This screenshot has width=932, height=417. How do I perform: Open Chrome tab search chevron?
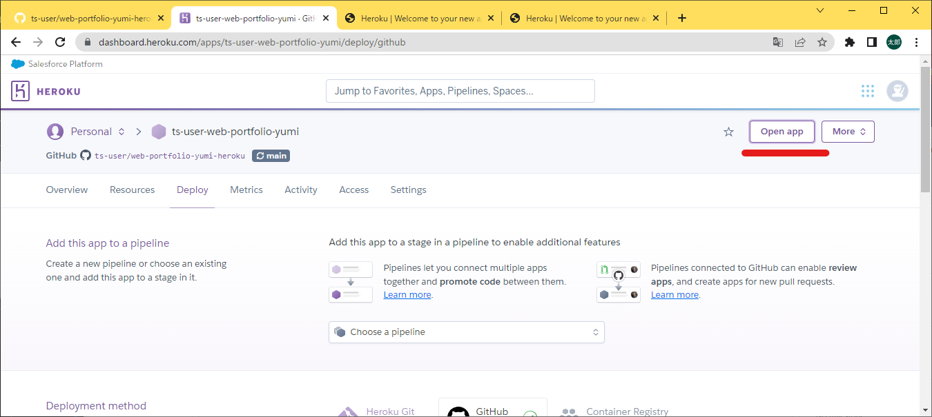pos(820,10)
